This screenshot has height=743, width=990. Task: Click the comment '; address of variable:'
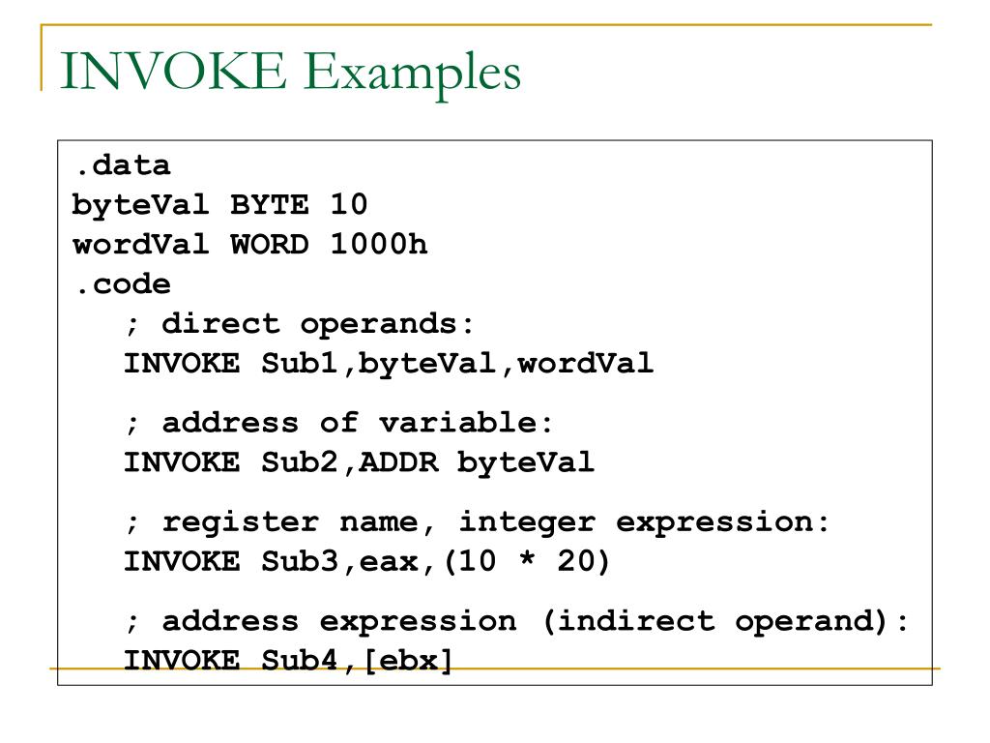[338, 424]
